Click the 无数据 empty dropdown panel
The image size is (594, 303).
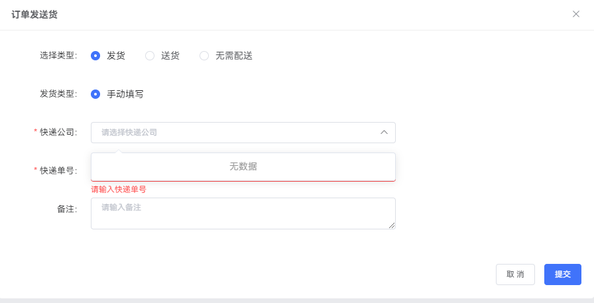[x=243, y=166]
